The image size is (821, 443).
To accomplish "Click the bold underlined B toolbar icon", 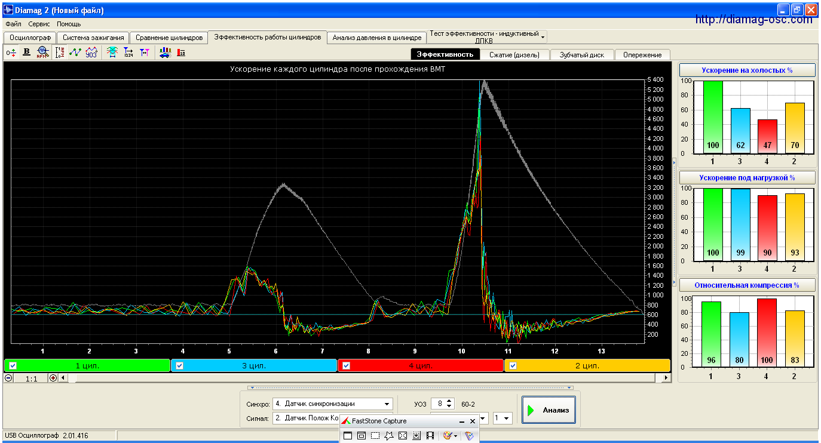I will click(26, 53).
